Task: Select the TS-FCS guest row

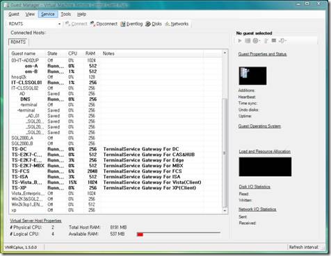Action: tap(115, 171)
